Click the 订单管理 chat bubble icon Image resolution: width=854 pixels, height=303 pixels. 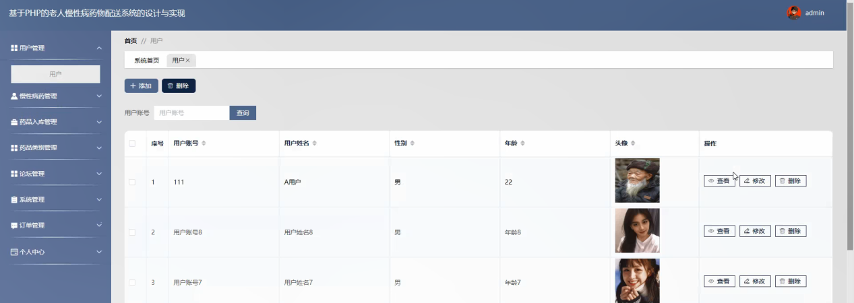[14, 226]
